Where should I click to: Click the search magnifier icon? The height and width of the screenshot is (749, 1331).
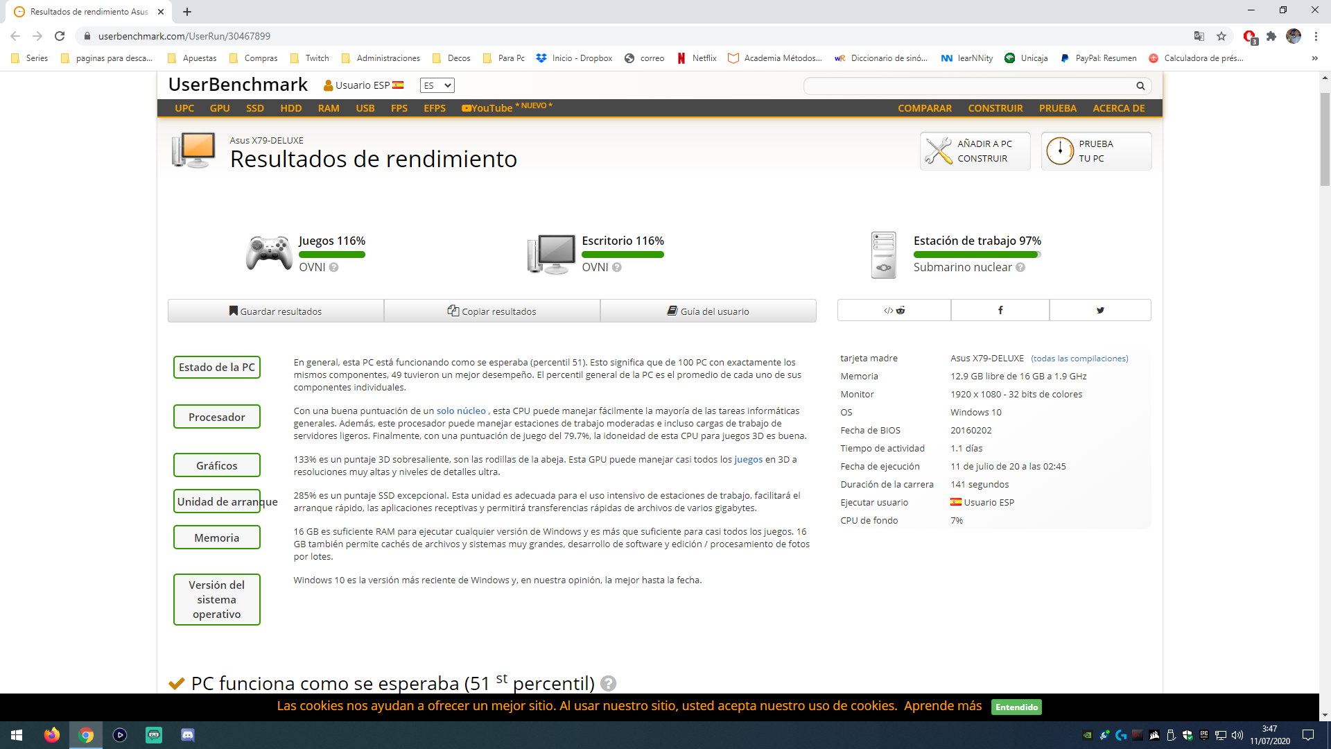point(1140,86)
